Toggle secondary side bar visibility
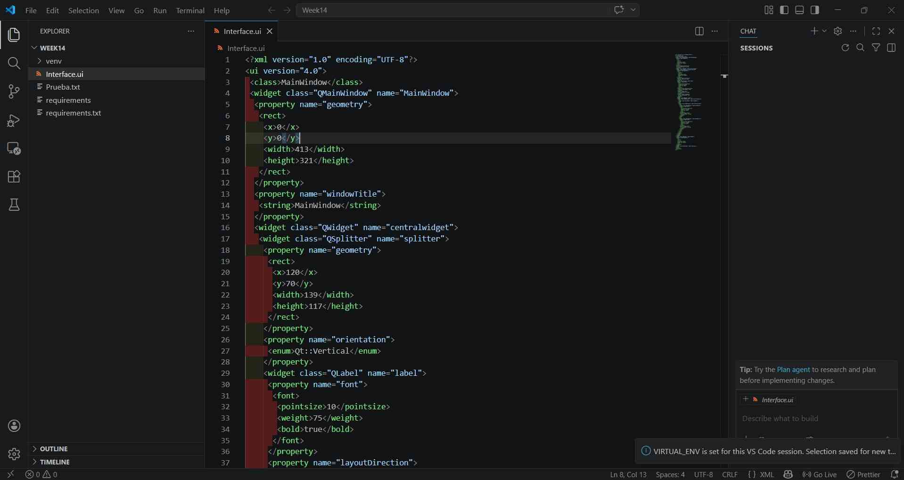904x480 pixels. click(814, 10)
